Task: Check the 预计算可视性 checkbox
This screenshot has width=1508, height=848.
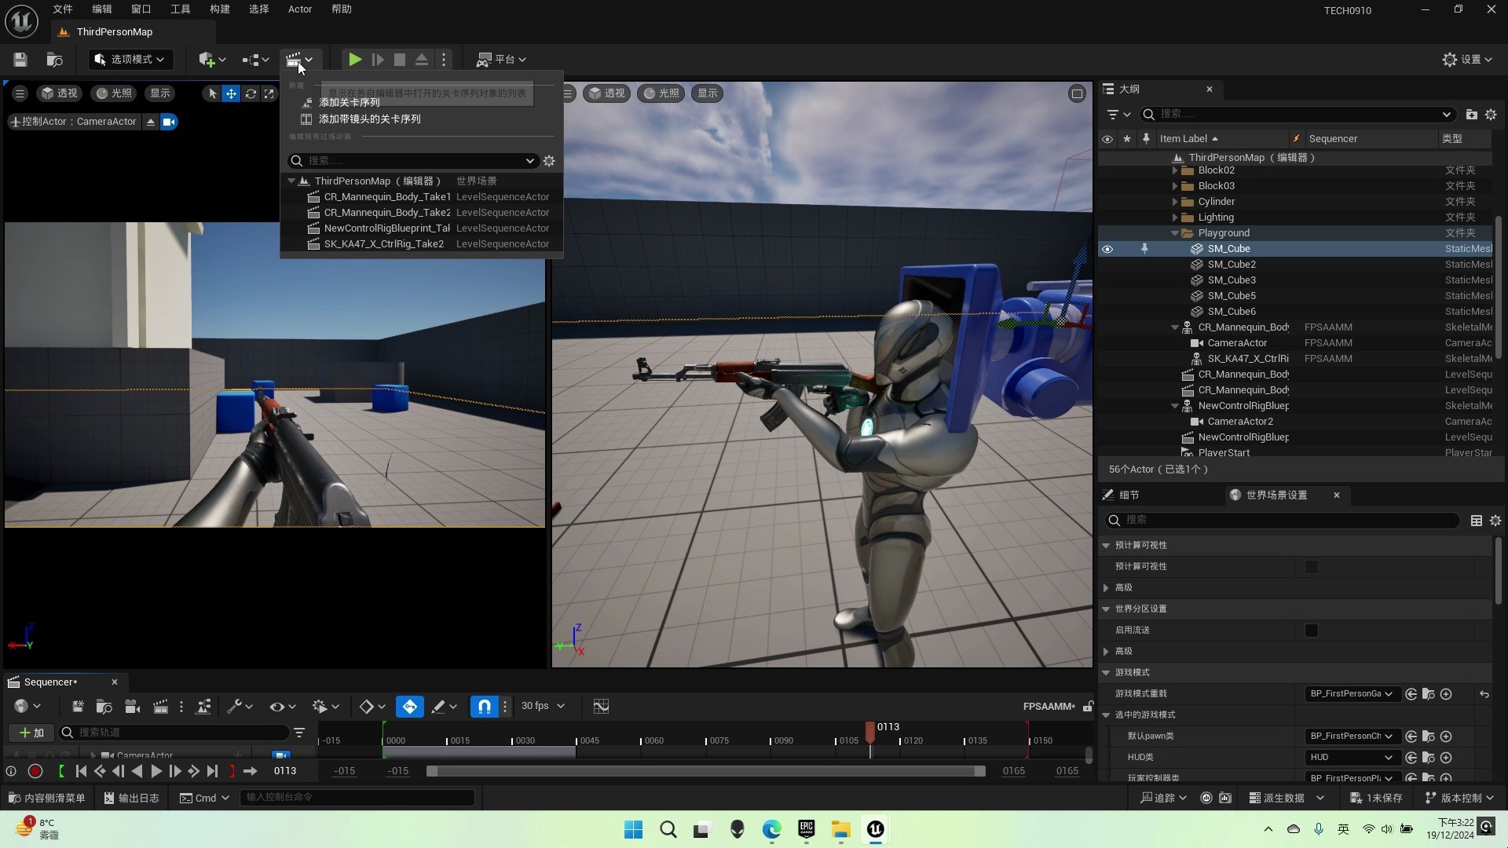Action: [x=1311, y=567]
